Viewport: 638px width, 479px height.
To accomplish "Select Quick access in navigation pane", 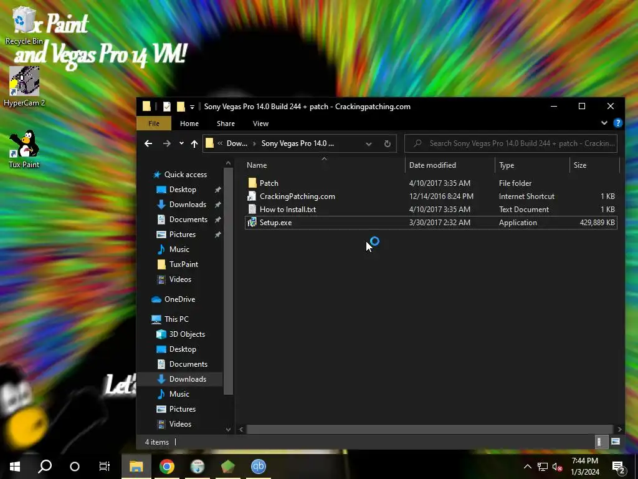I will point(186,175).
